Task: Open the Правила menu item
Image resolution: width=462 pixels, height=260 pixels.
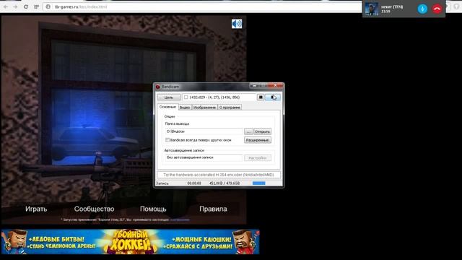Action: (213, 209)
